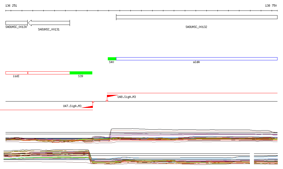Click the end coordinate 138 750
The width and height of the screenshot is (283, 169).
pos(271,6)
